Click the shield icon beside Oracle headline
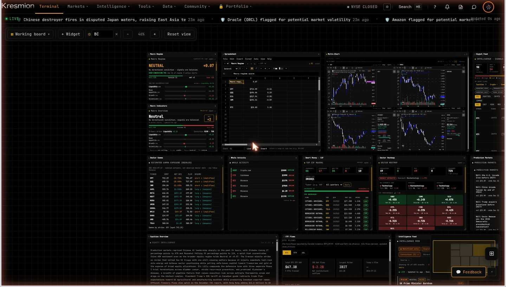506x287 pixels. coord(222,20)
